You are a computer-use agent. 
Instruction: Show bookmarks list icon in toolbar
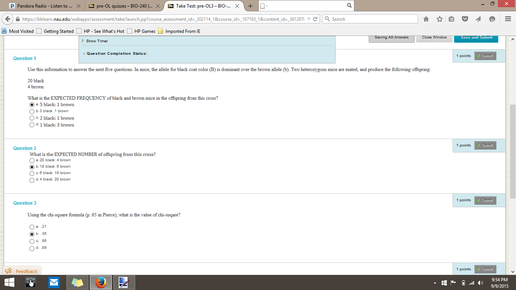(451, 19)
